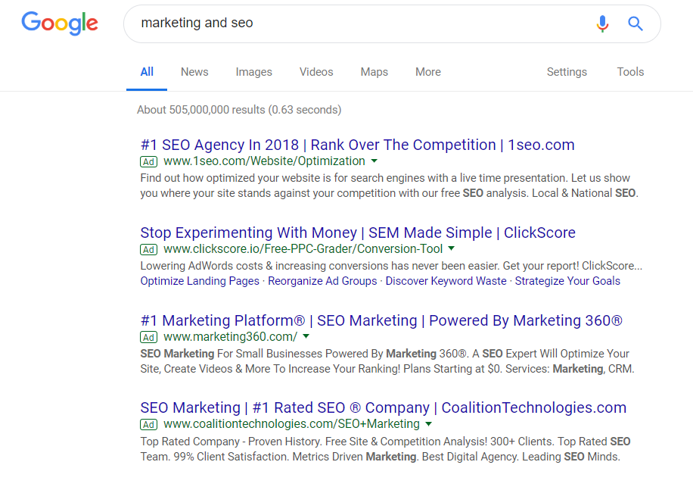
Task: Open the dropdown arrow beside clickscore.io URL
Action: pos(452,248)
